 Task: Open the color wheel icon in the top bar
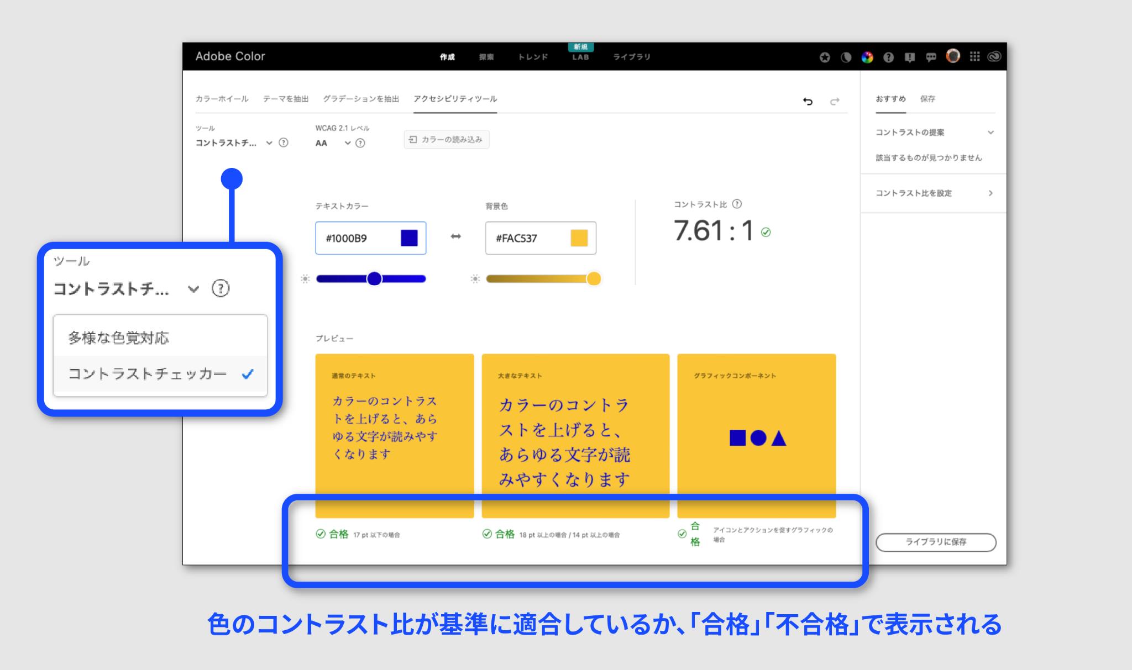[x=867, y=57]
